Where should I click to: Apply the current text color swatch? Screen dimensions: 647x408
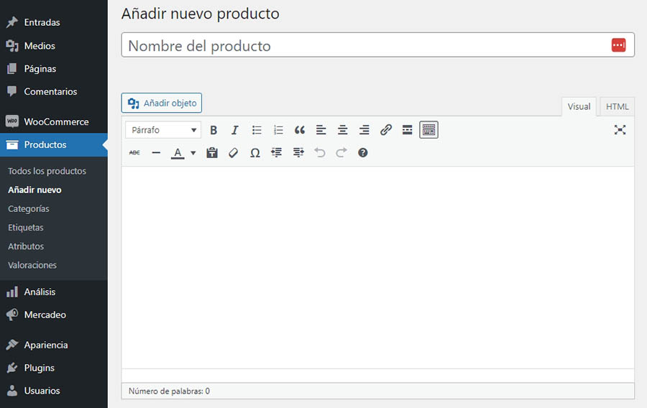(x=178, y=153)
